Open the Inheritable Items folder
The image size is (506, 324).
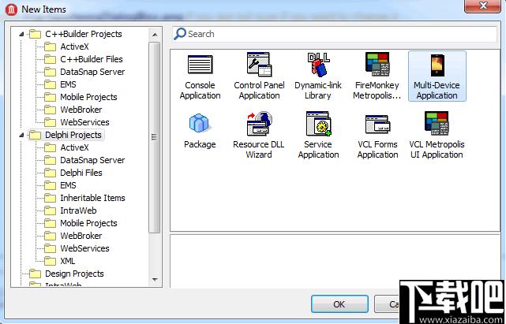(85, 198)
